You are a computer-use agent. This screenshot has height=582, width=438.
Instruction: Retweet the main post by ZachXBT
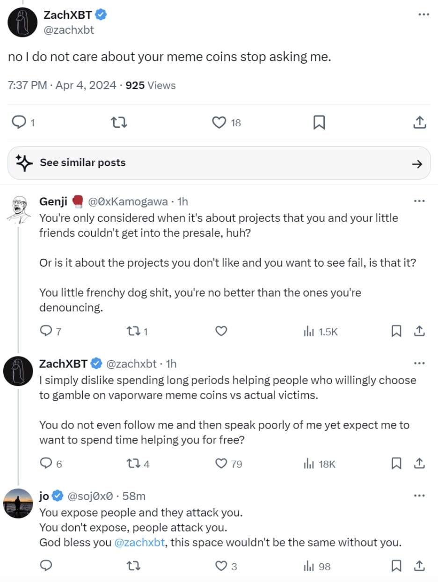(119, 122)
